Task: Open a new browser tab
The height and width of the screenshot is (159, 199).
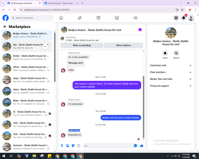Action: [82, 3]
